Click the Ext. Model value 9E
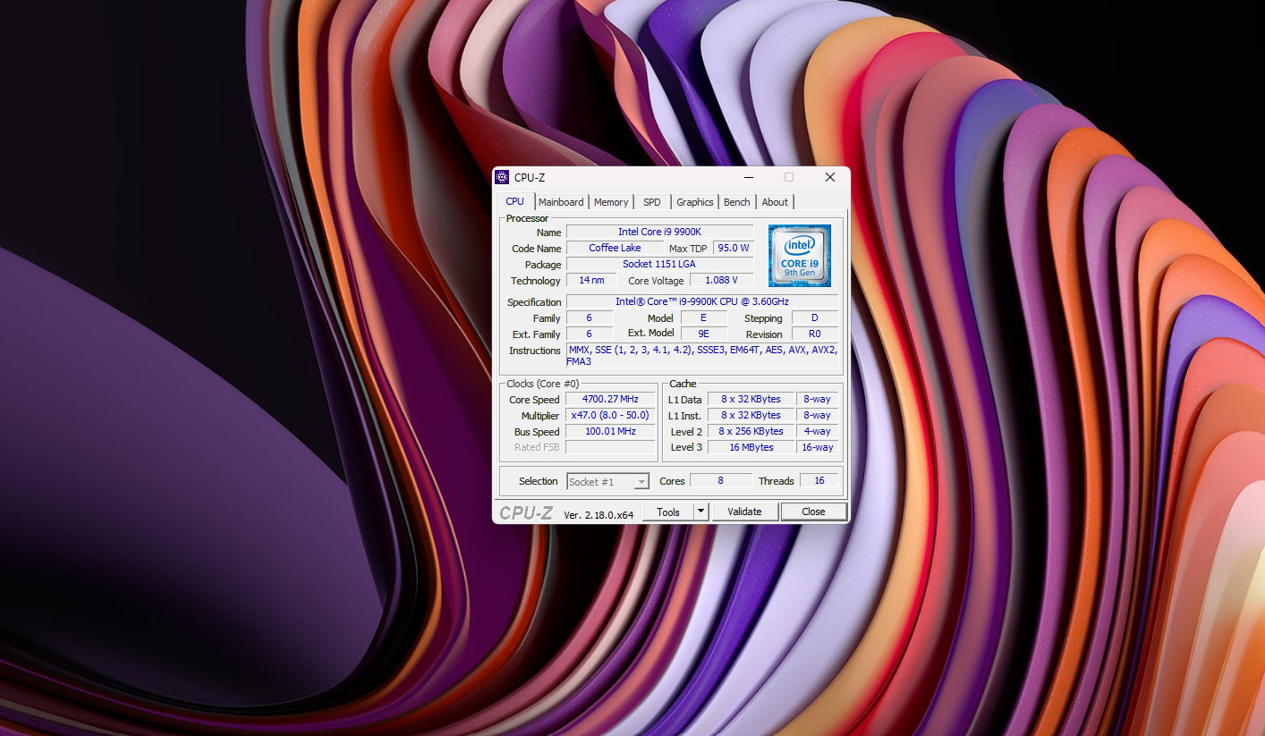The image size is (1265, 736). point(703,334)
